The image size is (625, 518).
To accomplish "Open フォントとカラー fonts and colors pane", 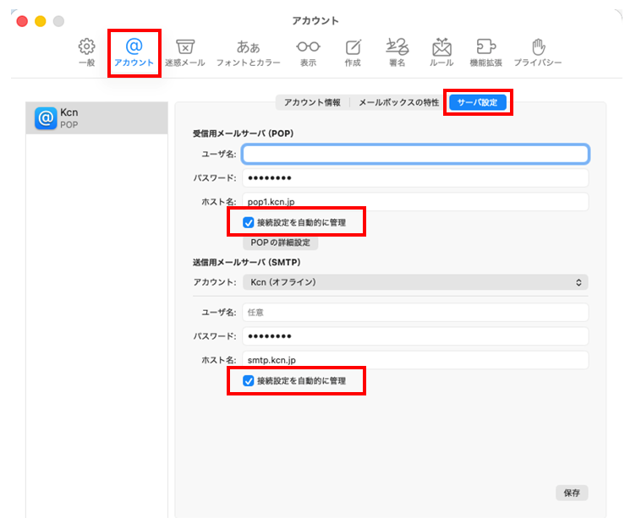I will [x=248, y=52].
